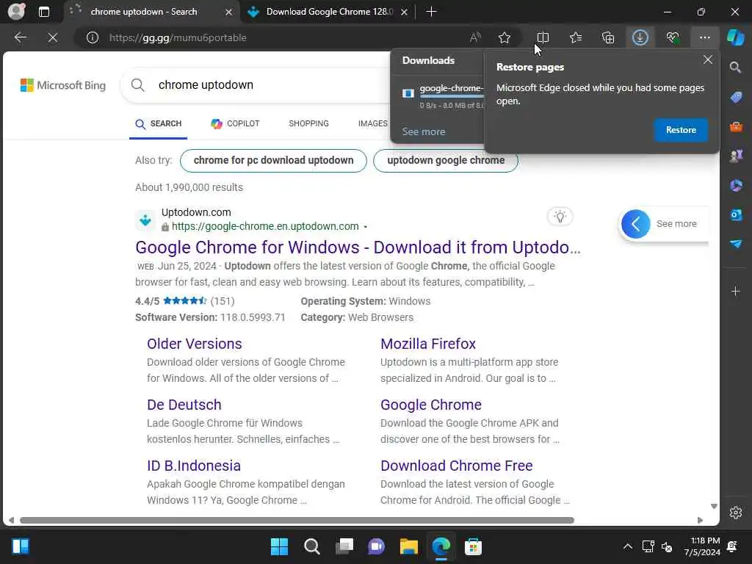The width and height of the screenshot is (752, 564).
Task: Open Outlook in the sidebar
Action: [x=736, y=214]
